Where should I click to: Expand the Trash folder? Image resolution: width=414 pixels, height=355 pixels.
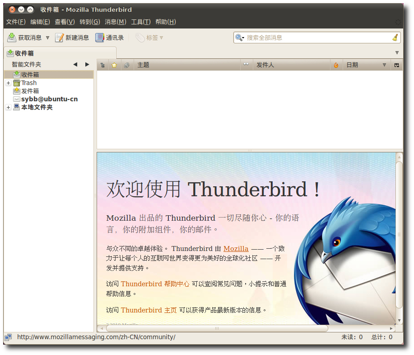[8, 83]
